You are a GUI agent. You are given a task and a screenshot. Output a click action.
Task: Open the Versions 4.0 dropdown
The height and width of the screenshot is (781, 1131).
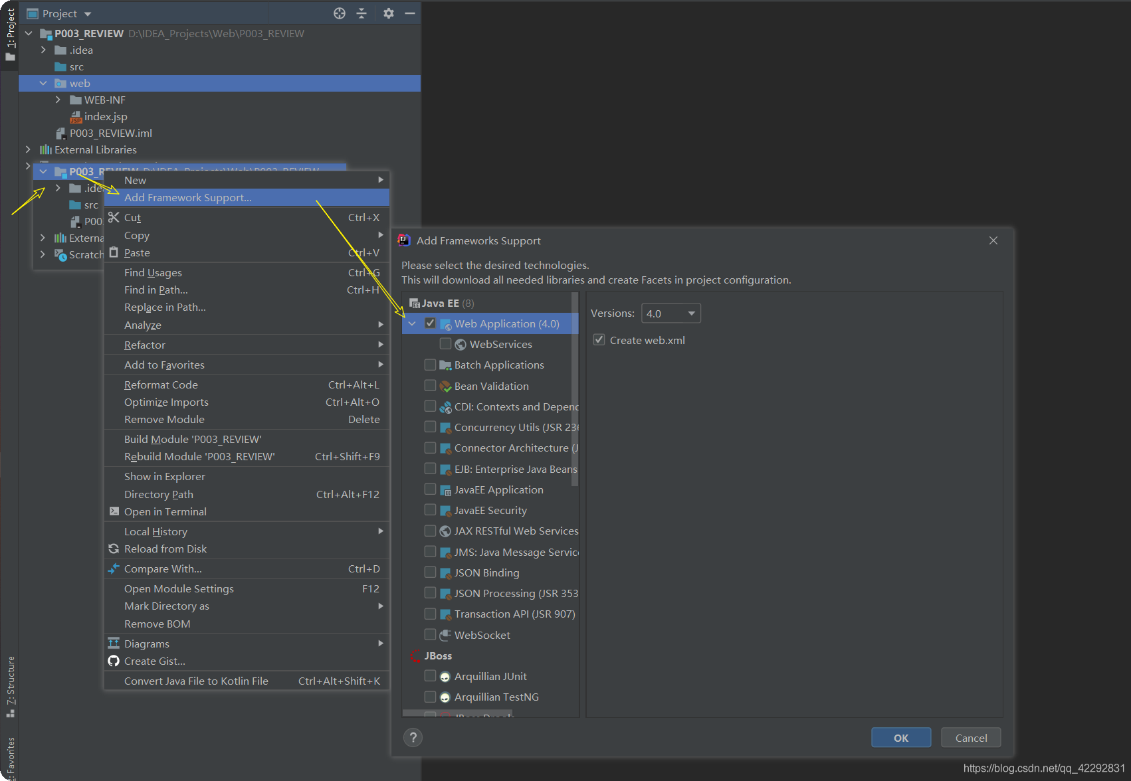670,313
